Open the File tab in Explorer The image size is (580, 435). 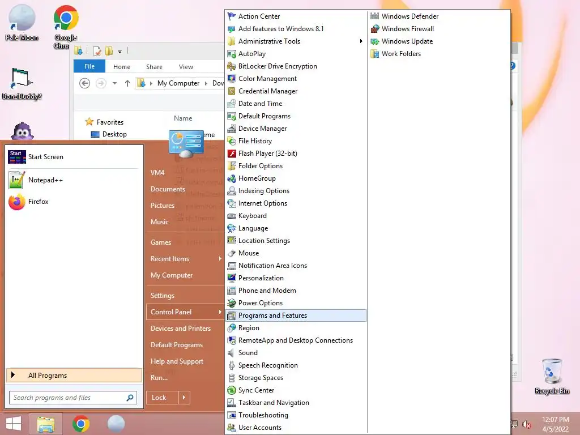89,66
